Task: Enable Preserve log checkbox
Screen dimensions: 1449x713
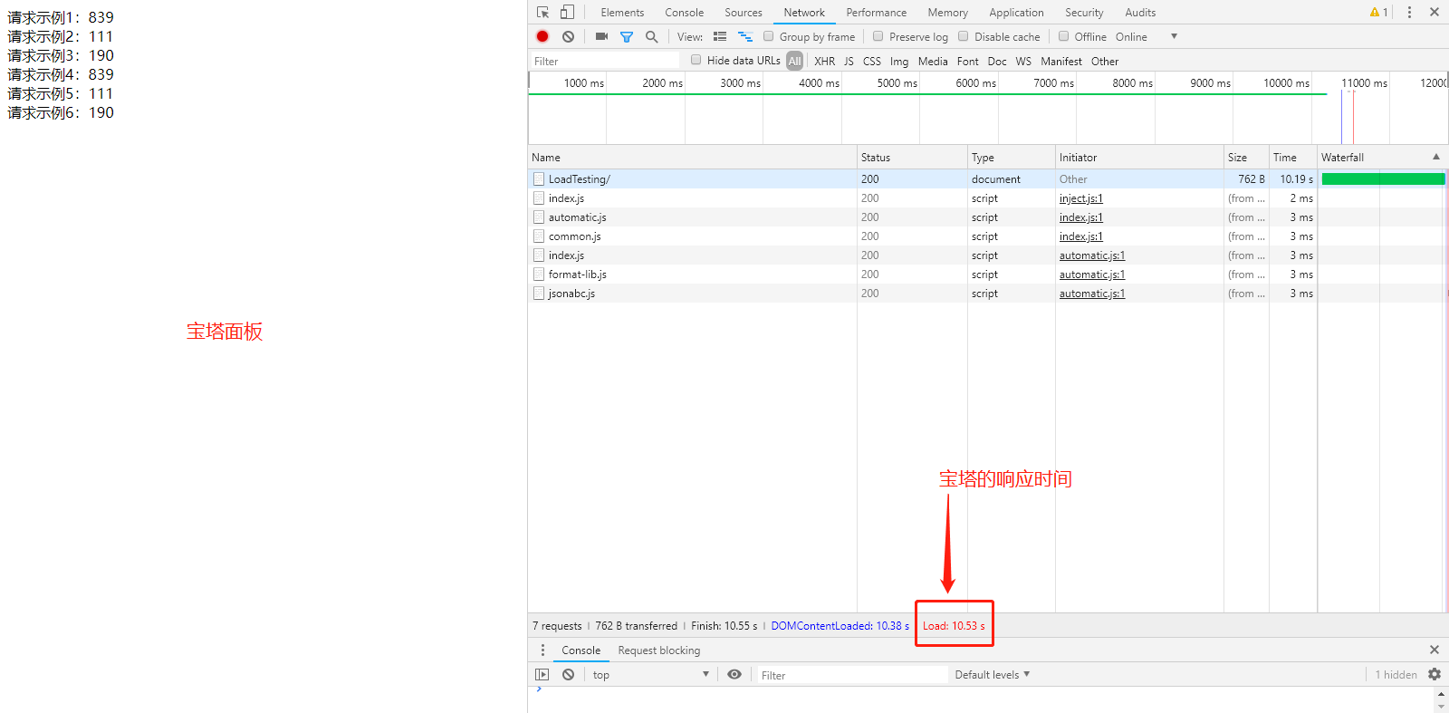Action: click(878, 36)
